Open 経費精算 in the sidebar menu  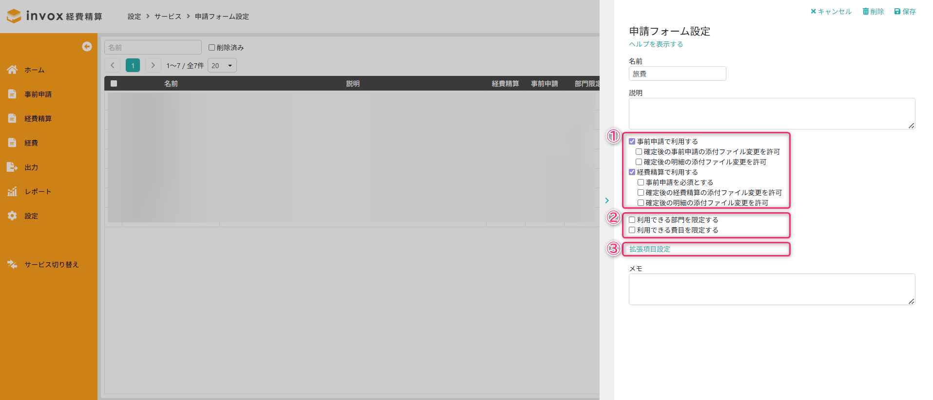[38, 118]
